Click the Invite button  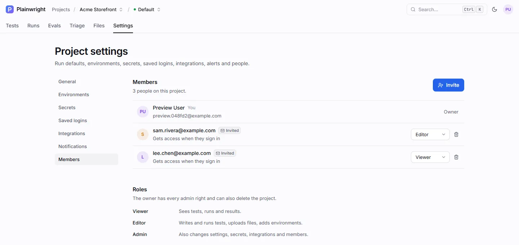coord(448,85)
